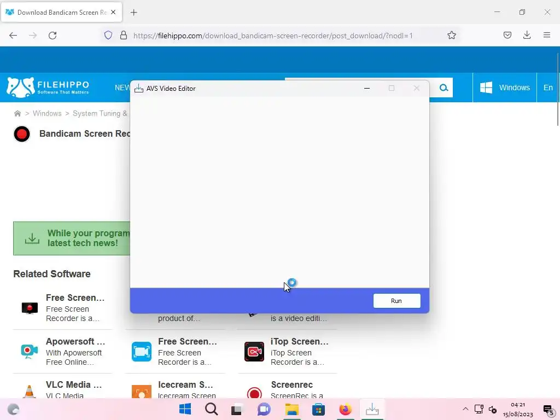
Task: Open Task View on taskbar
Action: click(236, 409)
